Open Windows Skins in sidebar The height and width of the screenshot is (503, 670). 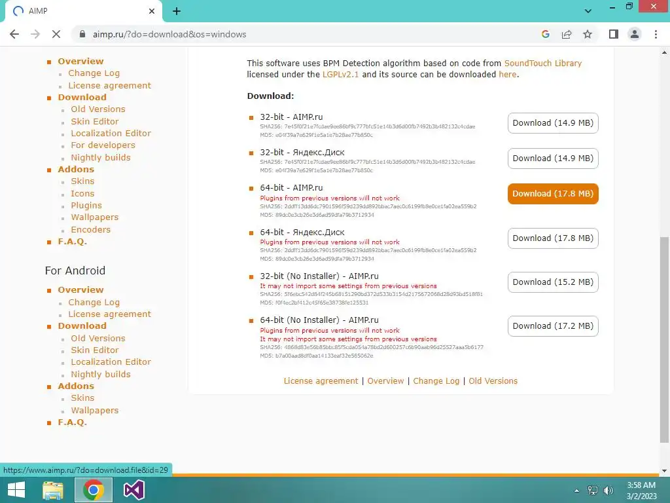pyautogui.click(x=82, y=182)
